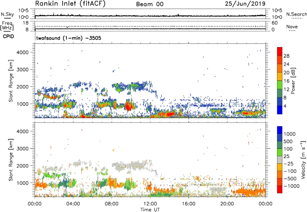Viewport: 307px width, 212px height.
Task: Click the "08:00" time axis tick label
Action: [x=111, y=204]
